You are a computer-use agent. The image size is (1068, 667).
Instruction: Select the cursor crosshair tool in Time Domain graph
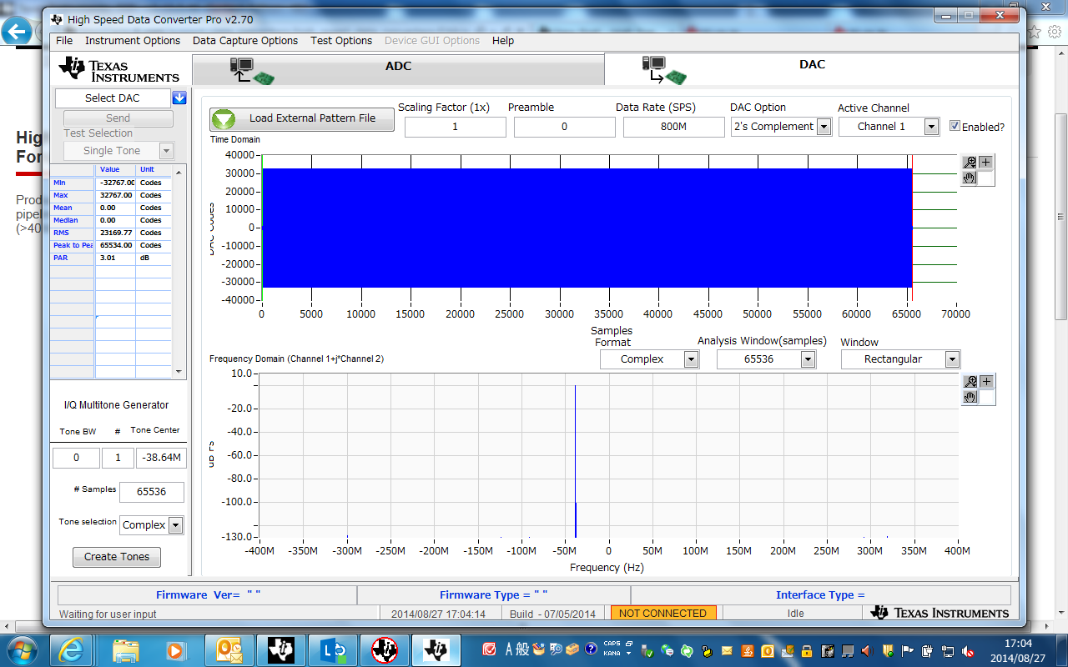(985, 163)
